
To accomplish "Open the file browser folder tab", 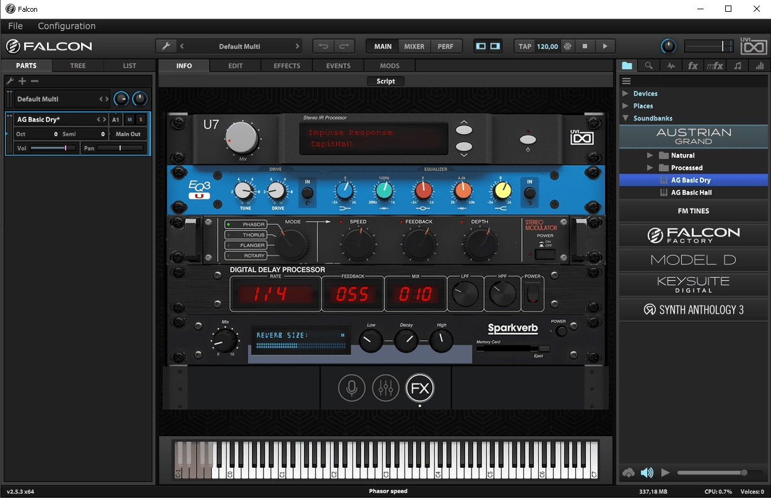I will [x=627, y=65].
